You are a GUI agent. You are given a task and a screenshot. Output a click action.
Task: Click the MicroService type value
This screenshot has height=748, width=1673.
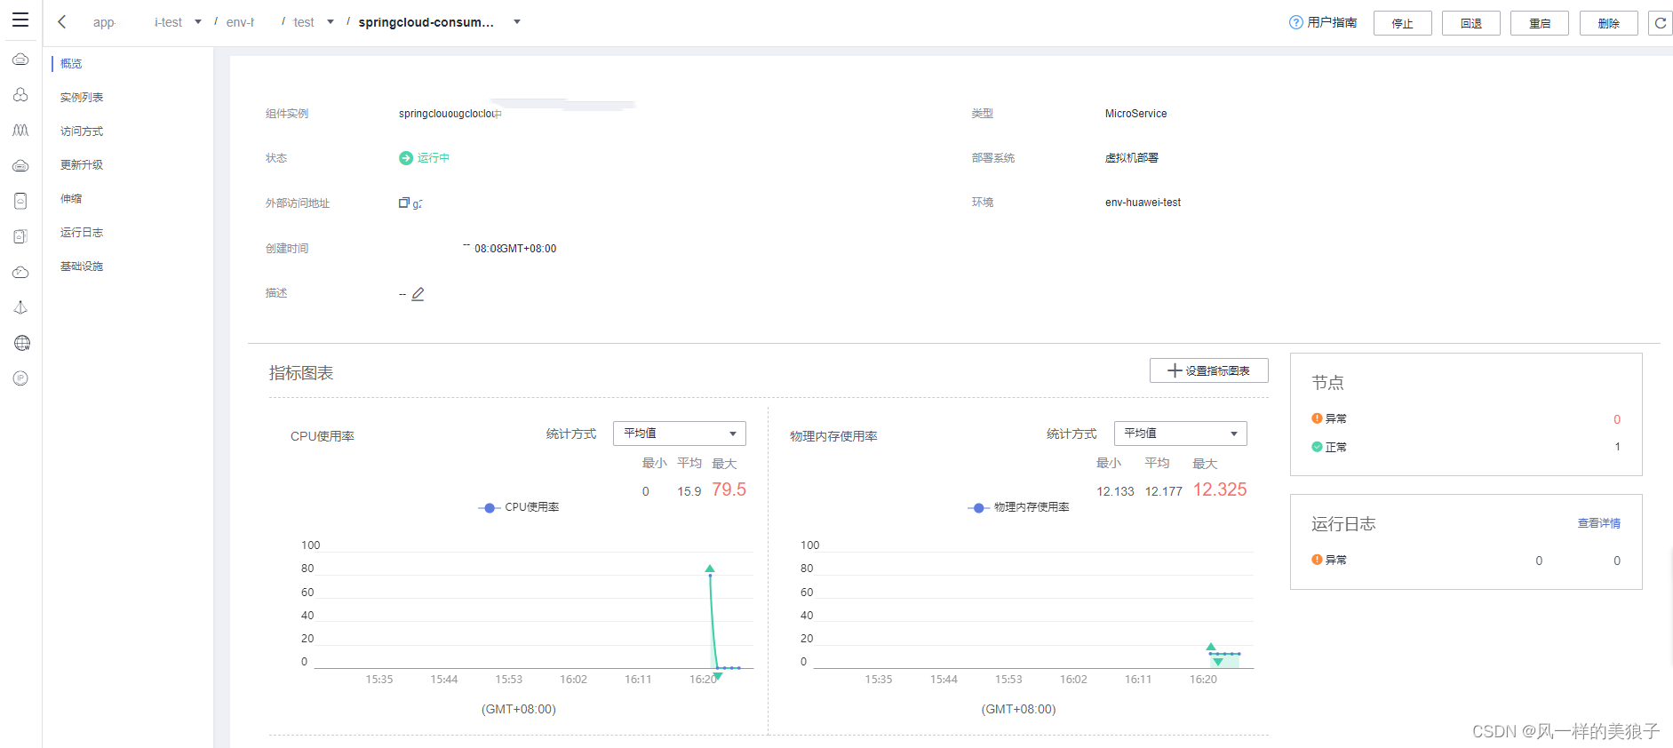point(1136,114)
